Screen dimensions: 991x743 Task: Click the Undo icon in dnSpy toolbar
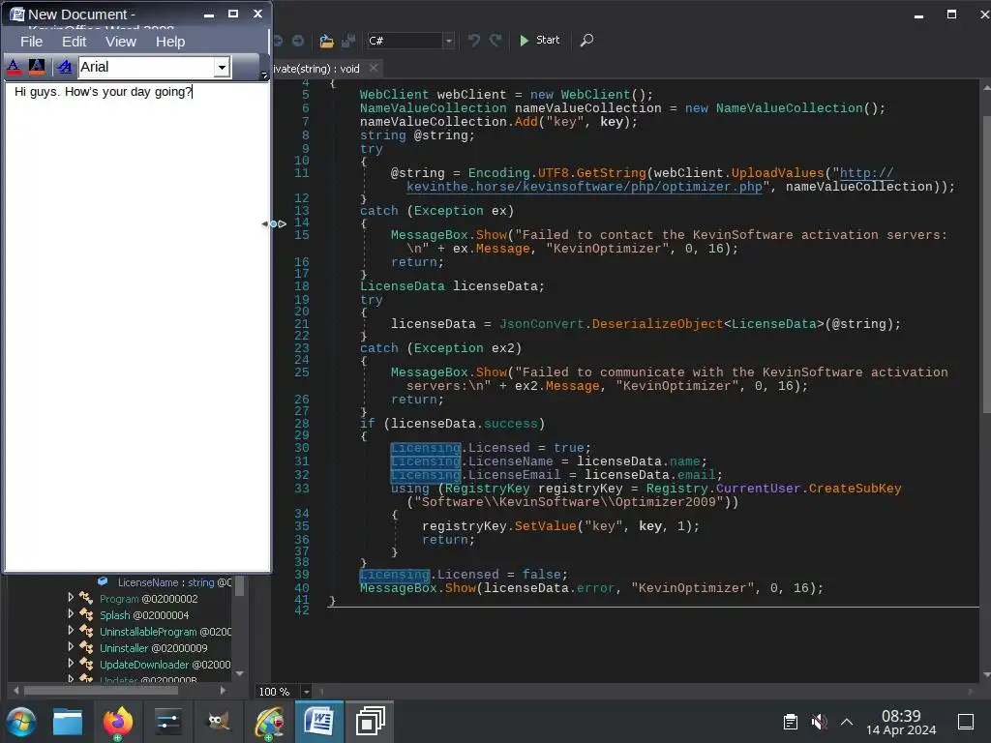(473, 41)
